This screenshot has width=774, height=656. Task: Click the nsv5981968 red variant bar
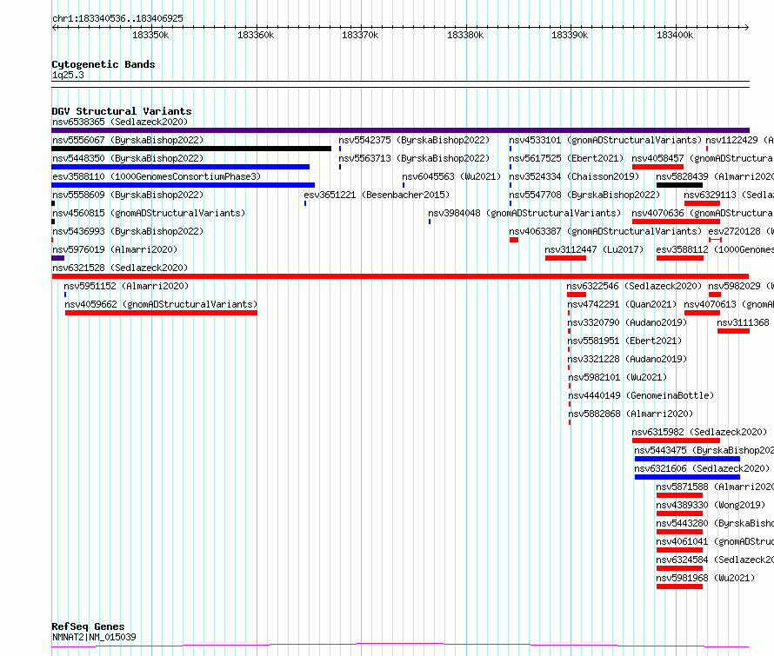(x=680, y=586)
